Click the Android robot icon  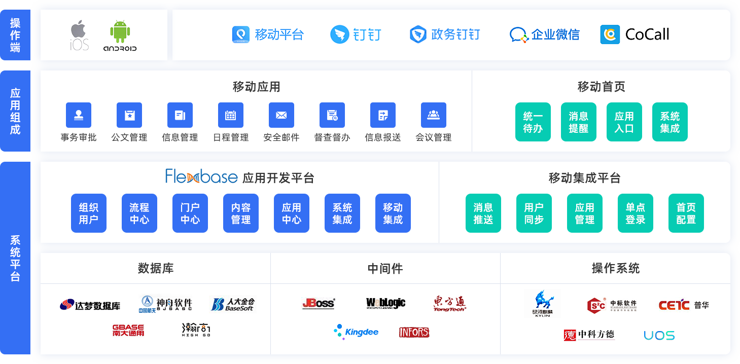click(x=120, y=32)
